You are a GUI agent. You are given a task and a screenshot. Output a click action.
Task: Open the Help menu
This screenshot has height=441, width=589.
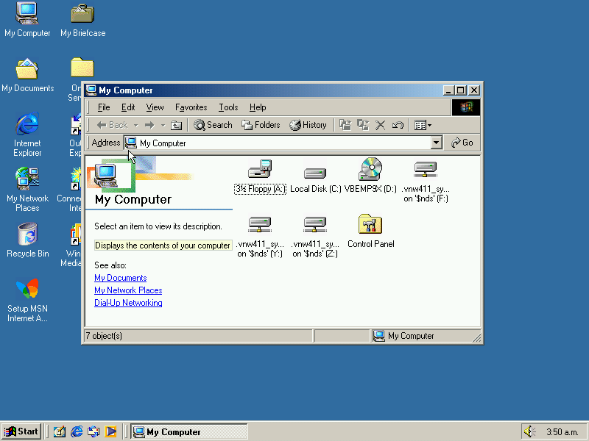click(x=258, y=107)
